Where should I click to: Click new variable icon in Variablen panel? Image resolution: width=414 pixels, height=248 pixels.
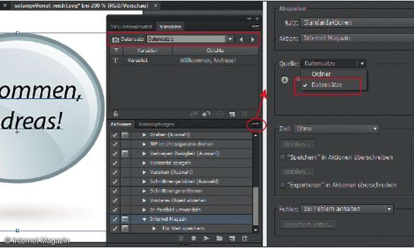point(232,114)
